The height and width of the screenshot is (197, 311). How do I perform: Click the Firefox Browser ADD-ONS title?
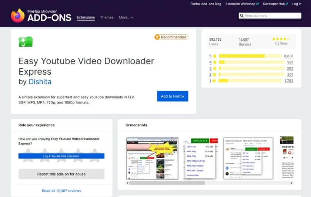(49, 16)
